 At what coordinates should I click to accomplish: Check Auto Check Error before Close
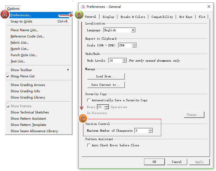tap(89, 145)
